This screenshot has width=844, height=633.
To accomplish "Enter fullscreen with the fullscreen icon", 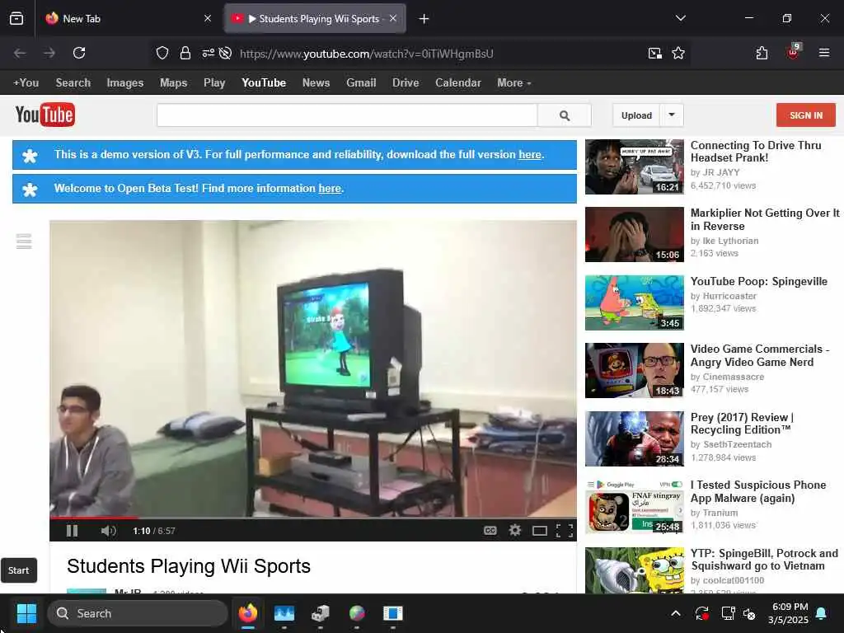I will pos(564,532).
